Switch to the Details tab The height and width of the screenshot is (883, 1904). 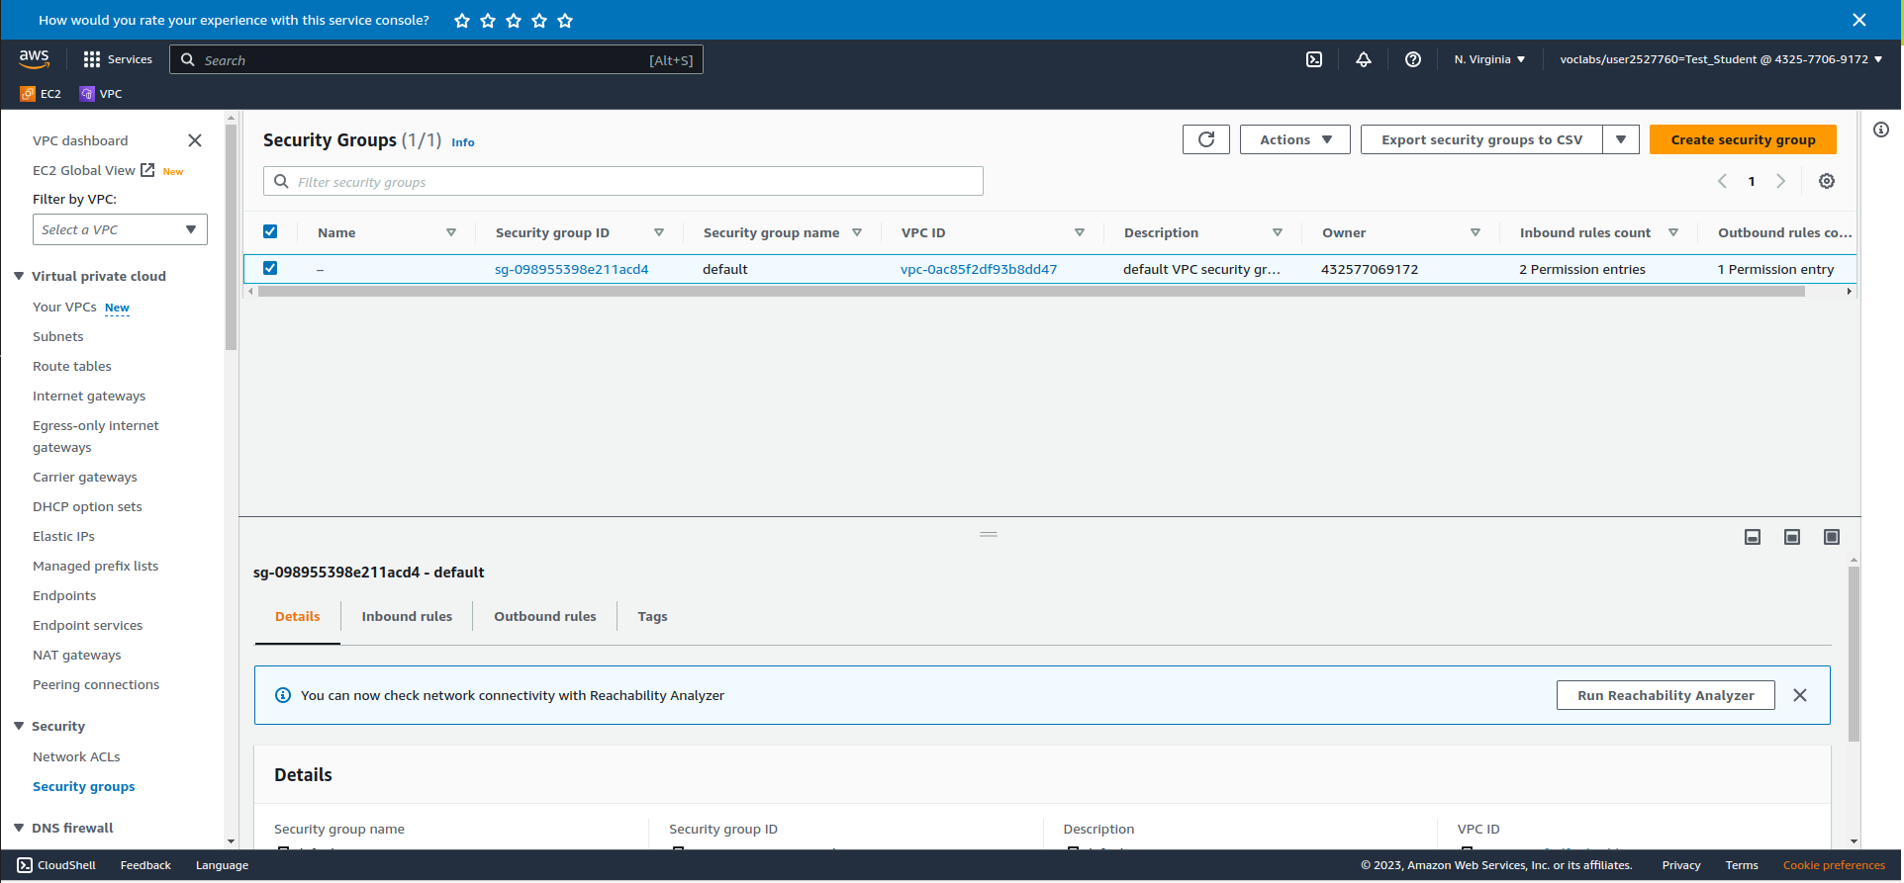(x=297, y=616)
